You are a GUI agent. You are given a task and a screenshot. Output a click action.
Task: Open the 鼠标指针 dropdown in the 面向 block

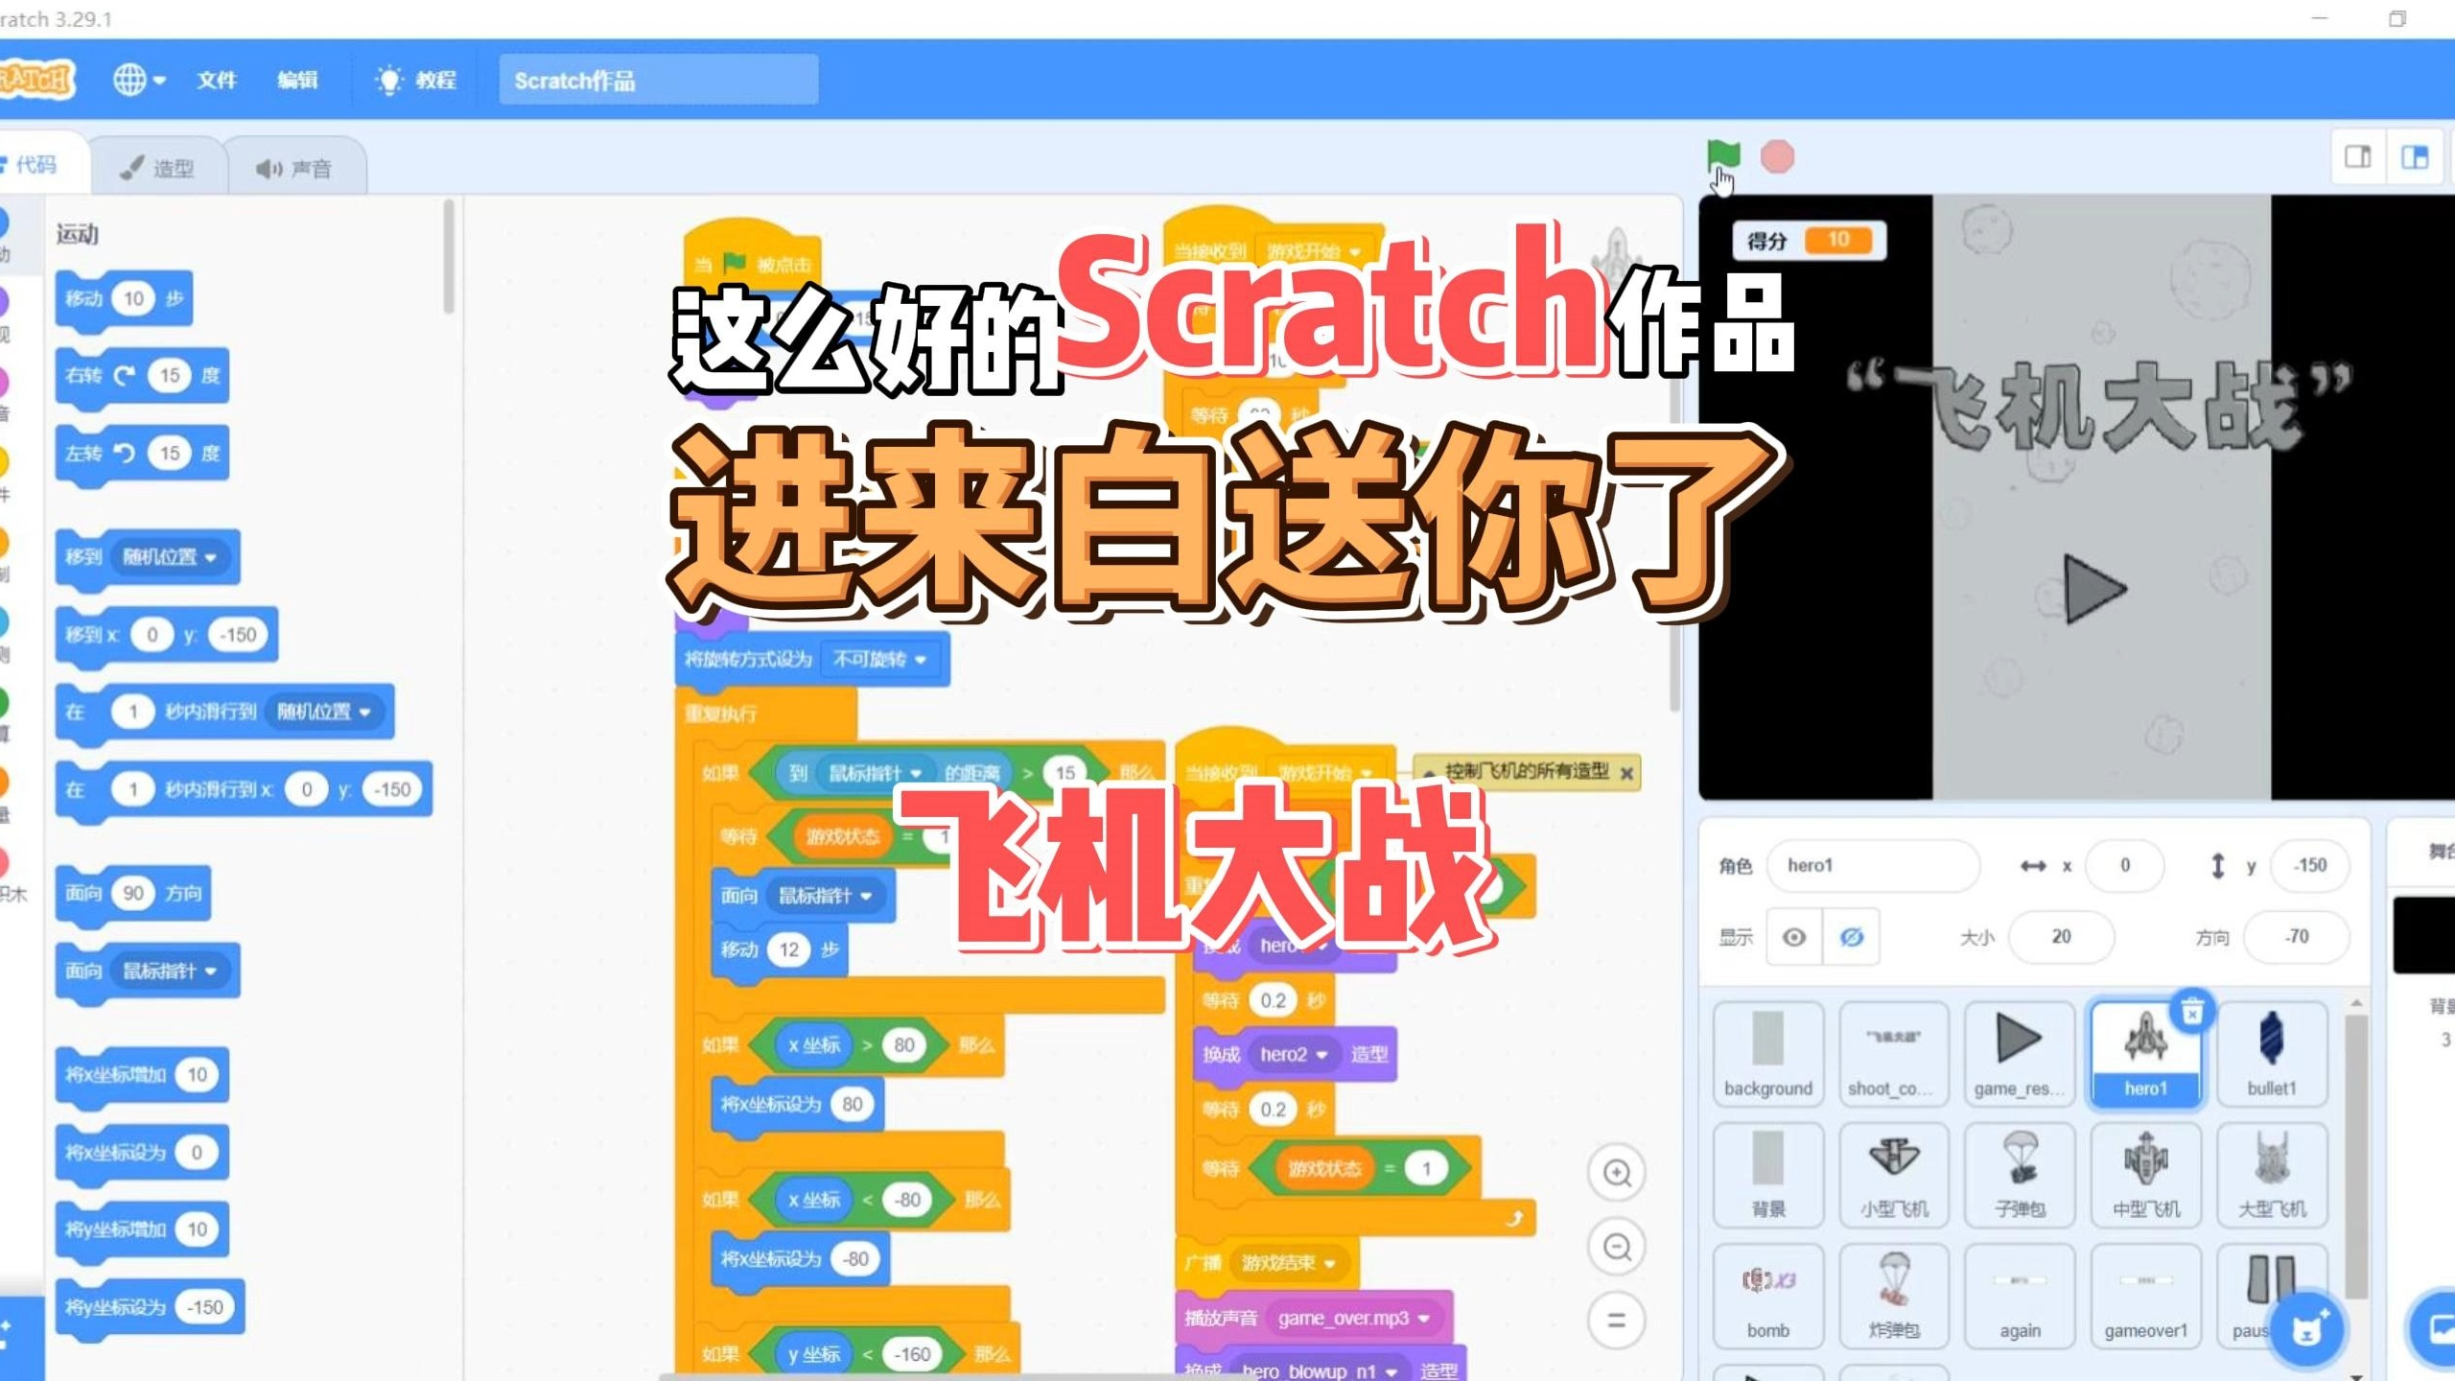click(168, 971)
